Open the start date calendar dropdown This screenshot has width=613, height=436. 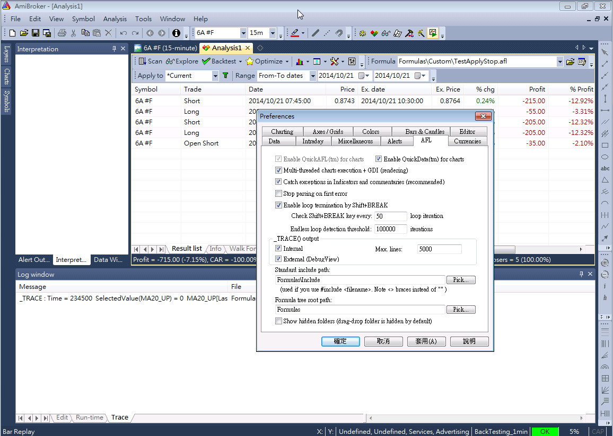pos(364,76)
